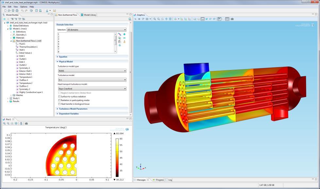This screenshot has height=189, width=320.
Task: Open the Kays-Crawford heat transport dropdown
Action: (x=92, y=89)
